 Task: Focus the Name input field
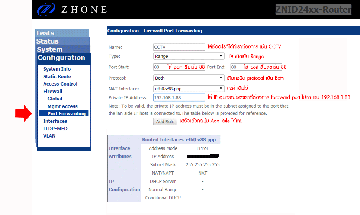pyautogui.click(x=179, y=47)
